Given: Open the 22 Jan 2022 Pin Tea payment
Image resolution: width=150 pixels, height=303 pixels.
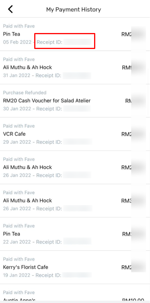Looking at the screenshot, I should click(75, 234).
